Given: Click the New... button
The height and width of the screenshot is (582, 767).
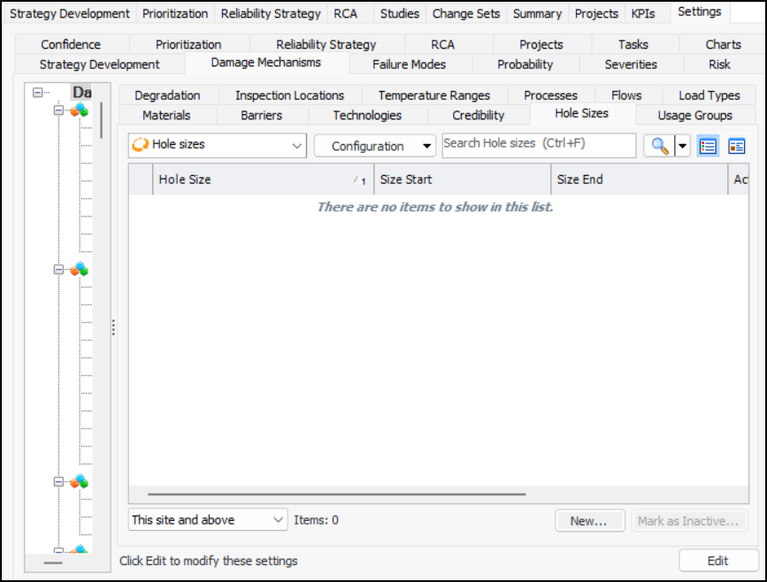Looking at the screenshot, I should pyautogui.click(x=589, y=521).
